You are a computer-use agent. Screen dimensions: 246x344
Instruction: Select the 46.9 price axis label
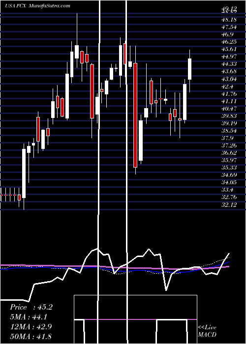pyautogui.click(x=228, y=34)
